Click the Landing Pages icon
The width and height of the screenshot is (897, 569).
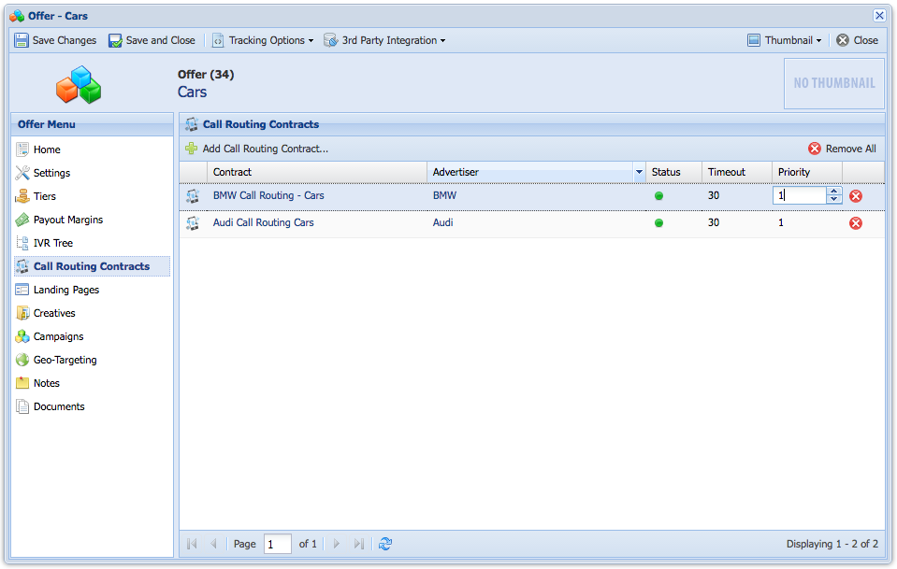click(22, 290)
